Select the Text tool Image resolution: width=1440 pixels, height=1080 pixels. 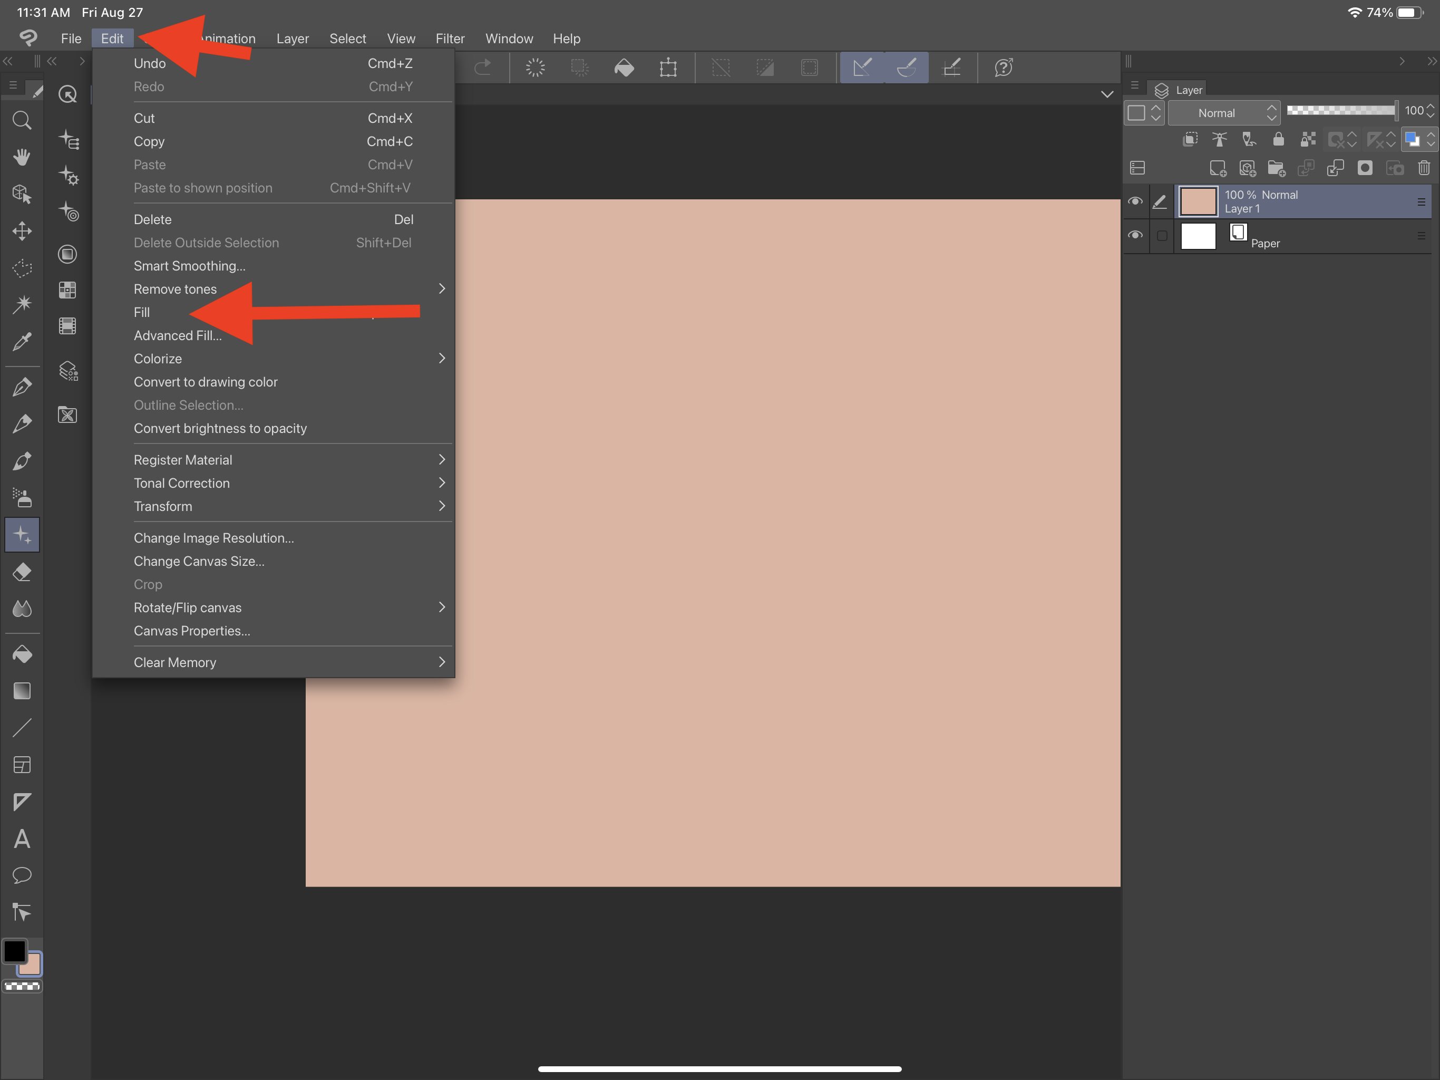pyautogui.click(x=22, y=838)
